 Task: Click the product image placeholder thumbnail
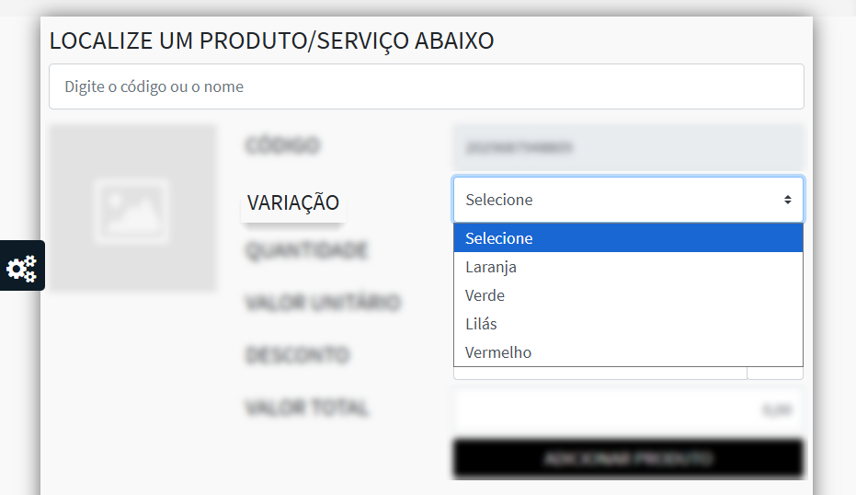(132, 208)
